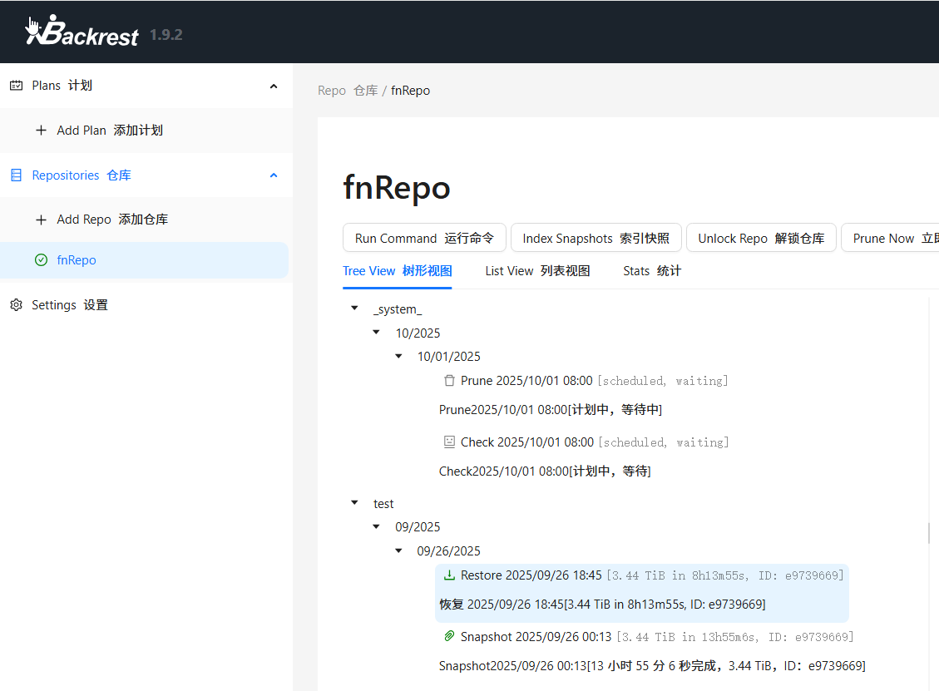Switch to the List View tab

[x=537, y=271]
